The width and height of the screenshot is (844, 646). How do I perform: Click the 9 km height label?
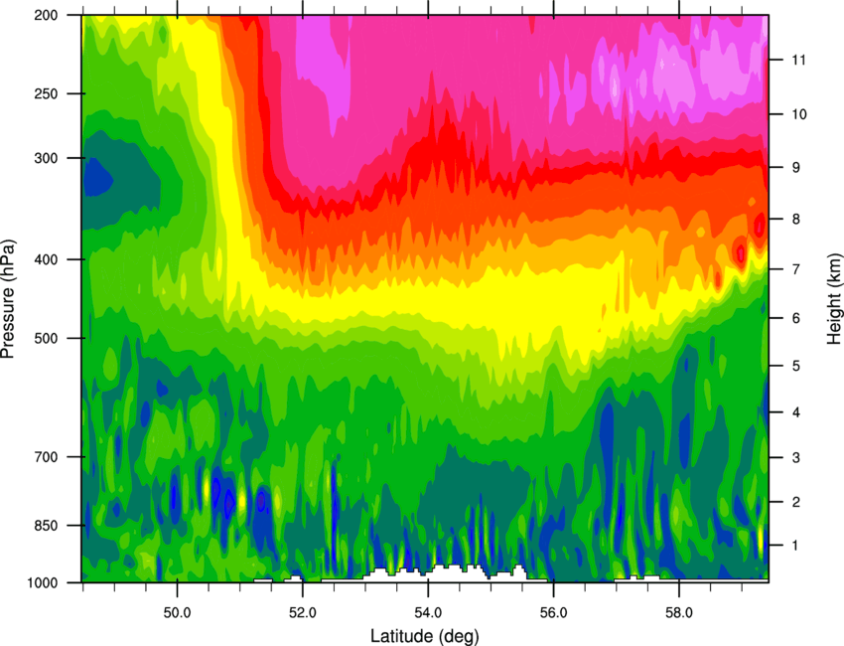coord(795,168)
